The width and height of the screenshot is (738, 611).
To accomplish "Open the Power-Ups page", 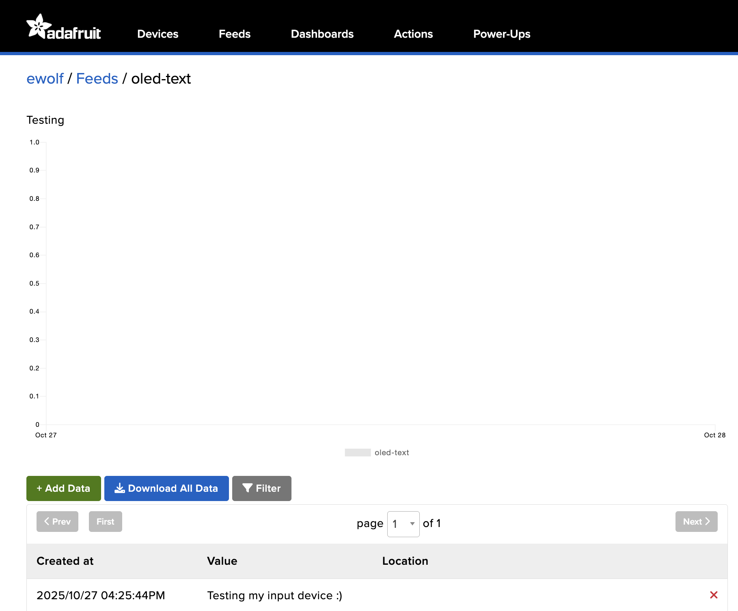I will pos(501,34).
